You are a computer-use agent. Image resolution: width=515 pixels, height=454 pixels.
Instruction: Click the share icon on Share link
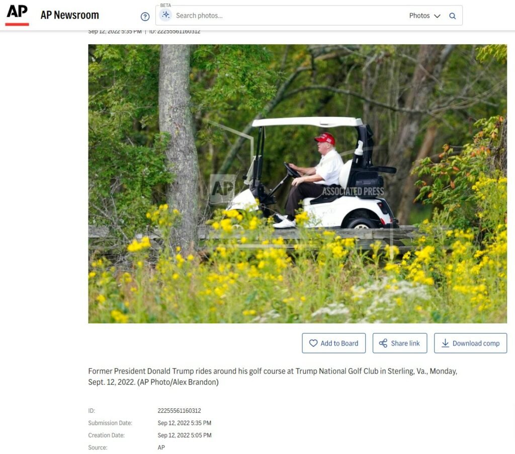point(383,343)
